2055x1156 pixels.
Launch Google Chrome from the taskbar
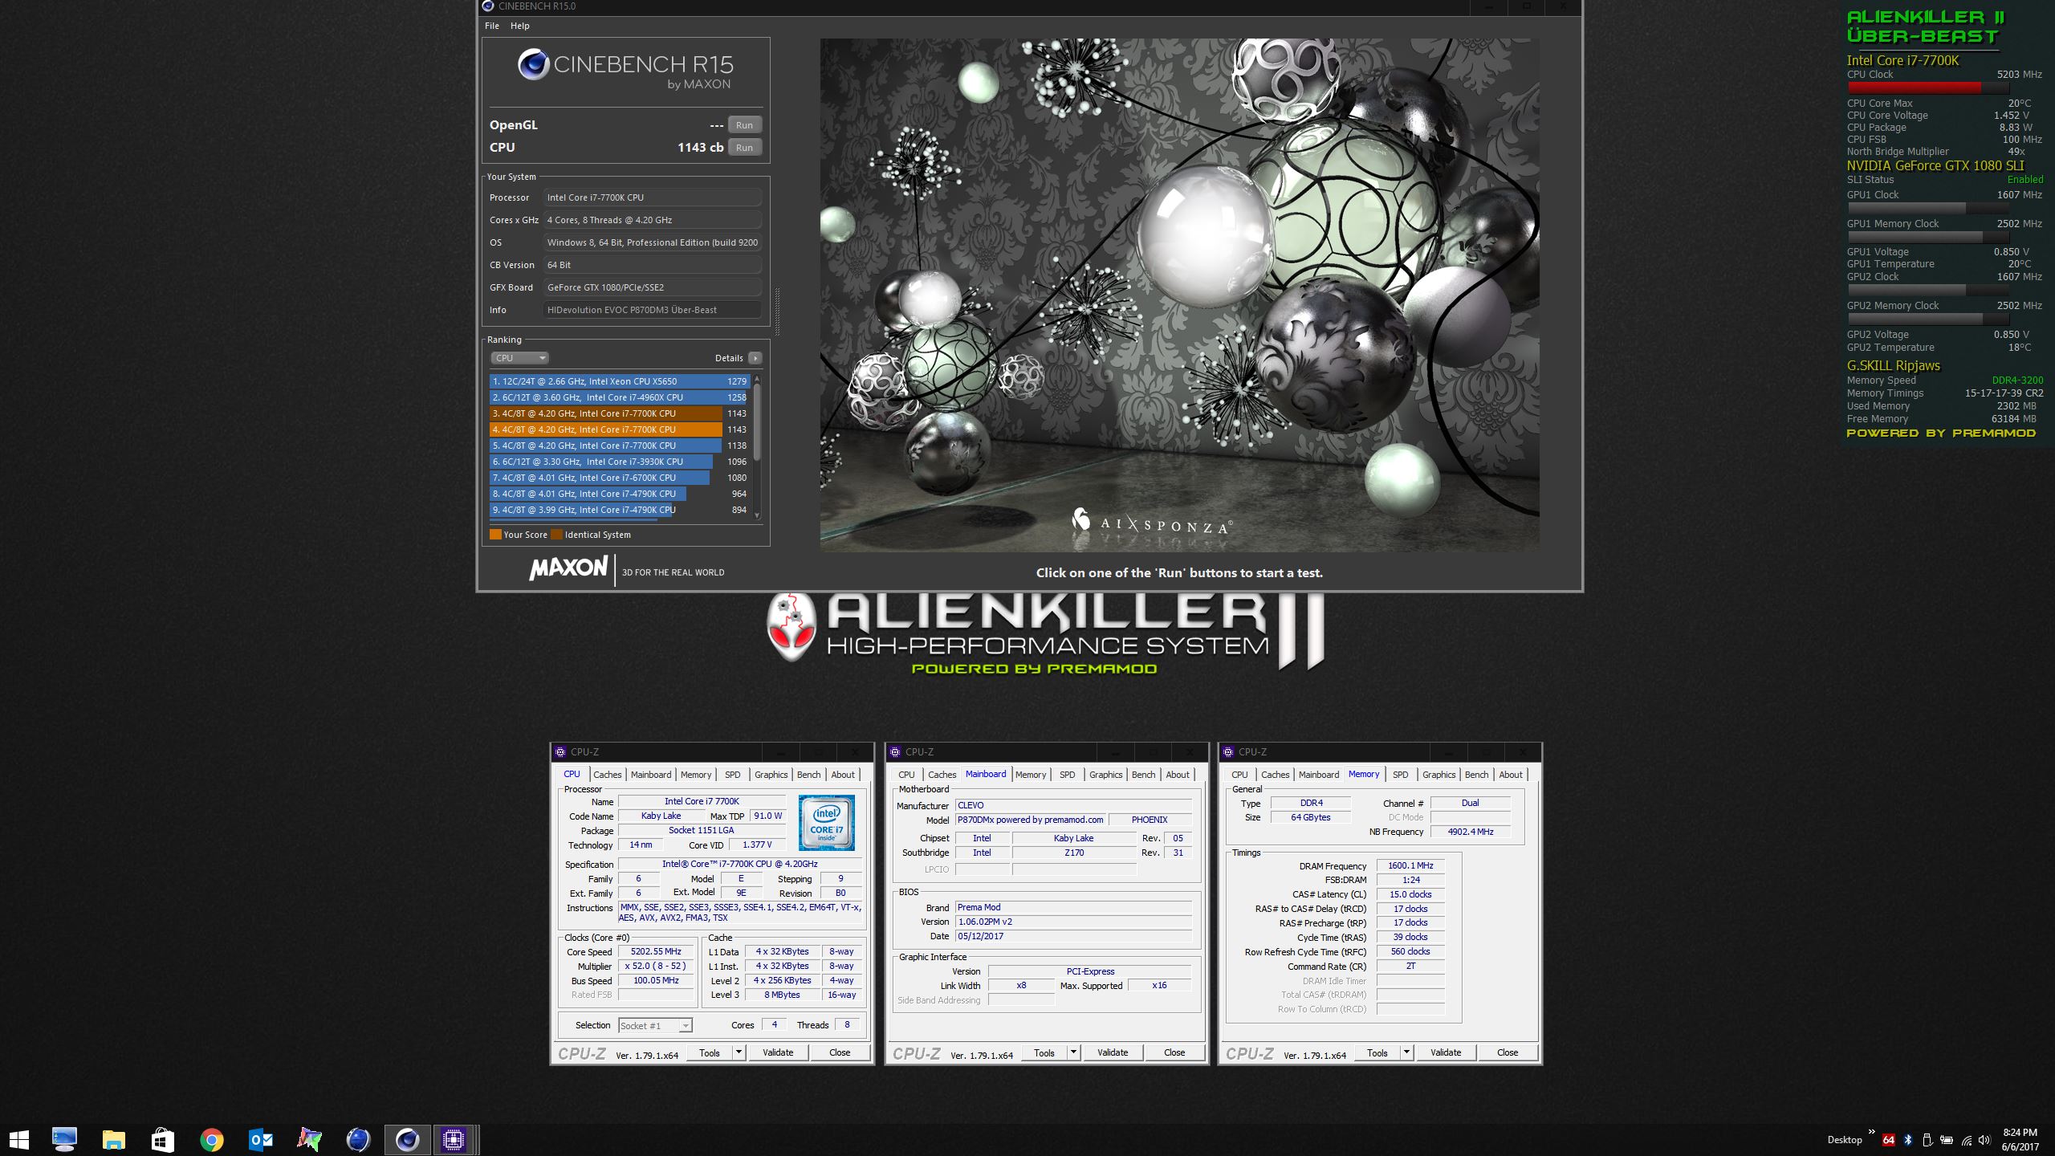pos(212,1139)
